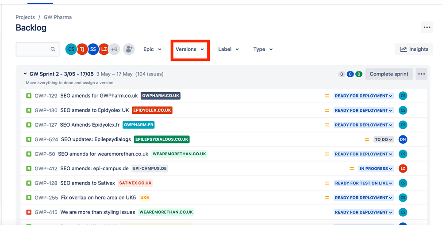Change GWP-412 In Progress status dropdown
The height and width of the screenshot is (225, 442).
coord(376,169)
